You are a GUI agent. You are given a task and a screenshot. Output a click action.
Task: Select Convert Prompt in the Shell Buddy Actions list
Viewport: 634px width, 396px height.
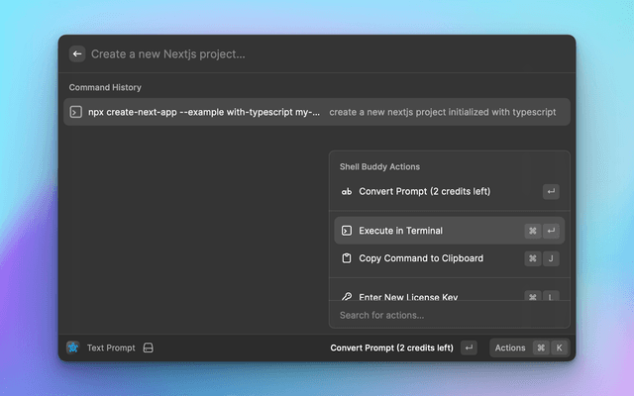coord(424,191)
